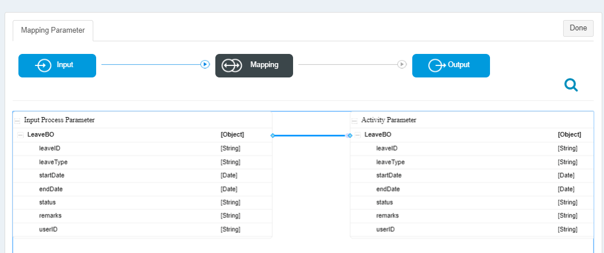Go to the Input step

[58, 65]
